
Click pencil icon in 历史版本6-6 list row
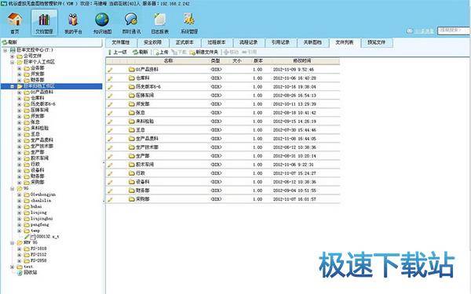point(110,87)
